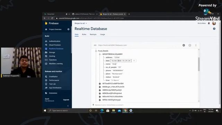This screenshot has height=125, width=222.
Task: Click the address value "12334"
Action: (x=117, y=57)
